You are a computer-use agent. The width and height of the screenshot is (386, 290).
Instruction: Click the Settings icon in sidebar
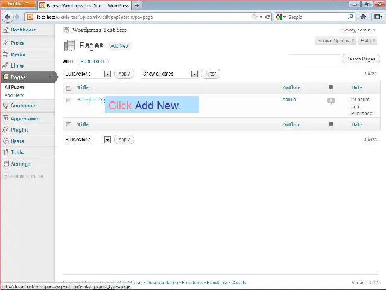tap(5, 164)
